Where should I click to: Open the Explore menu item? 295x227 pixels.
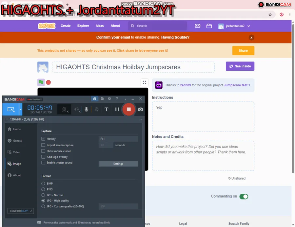[83, 26]
